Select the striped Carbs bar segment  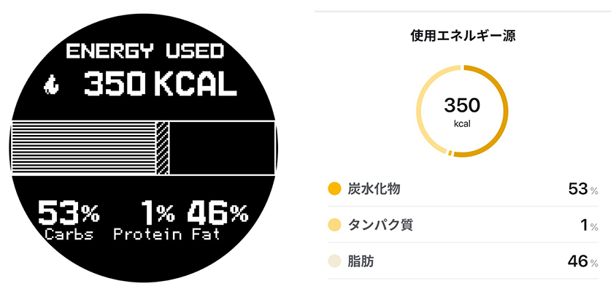click(84, 148)
